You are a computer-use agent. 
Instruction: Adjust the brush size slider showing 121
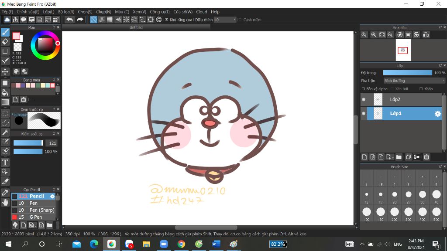click(x=28, y=143)
